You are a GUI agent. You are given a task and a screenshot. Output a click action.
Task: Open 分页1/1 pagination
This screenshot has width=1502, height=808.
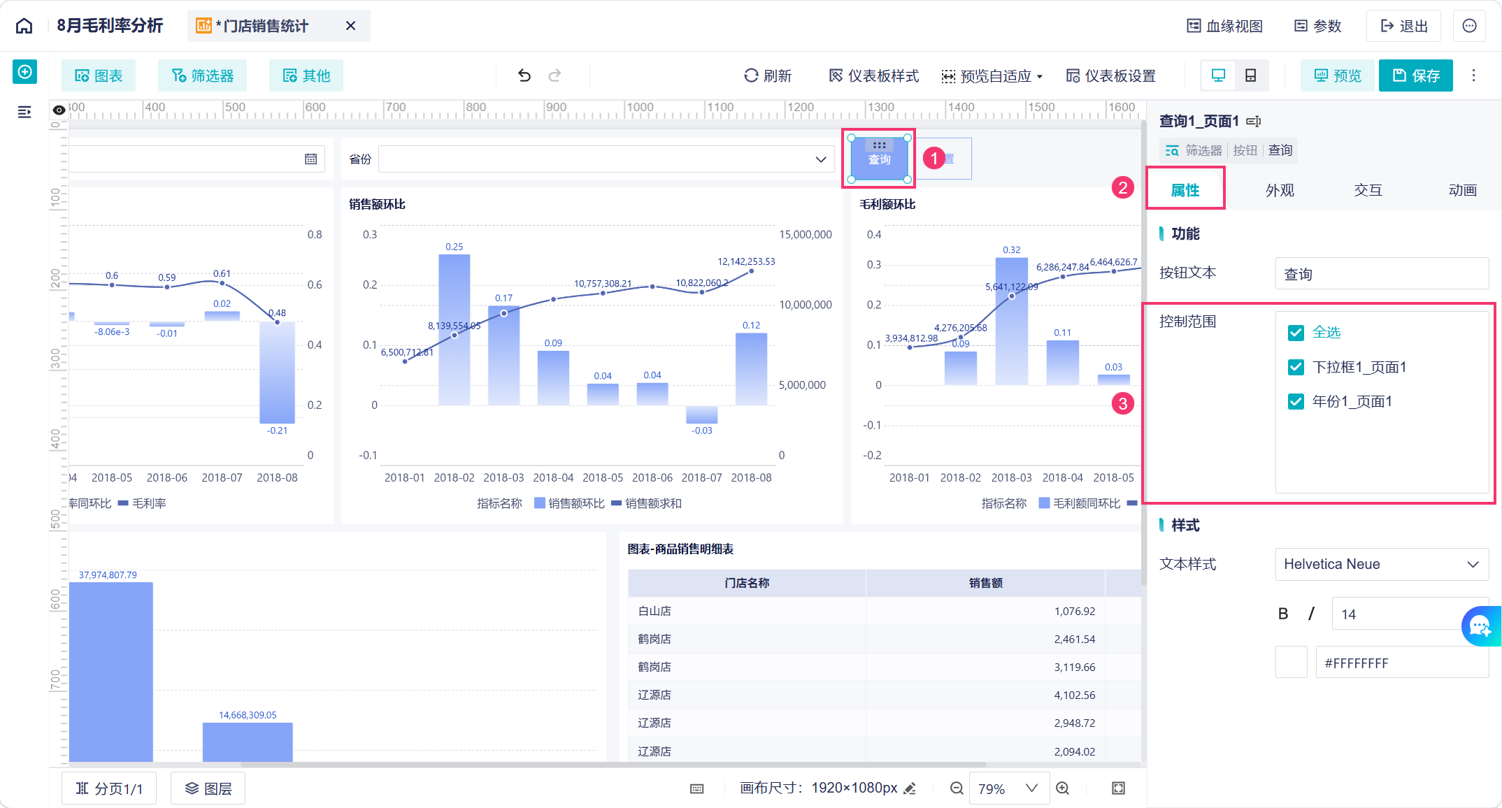coord(108,788)
